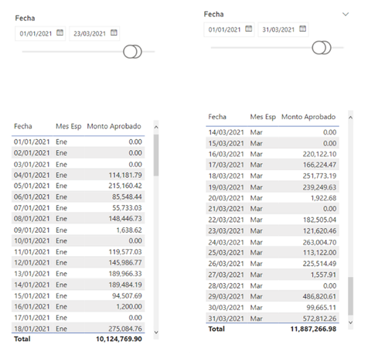The width and height of the screenshot is (368, 355).
Task: Open calendar picker next to 31/03/2021
Action: click(x=302, y=29)
